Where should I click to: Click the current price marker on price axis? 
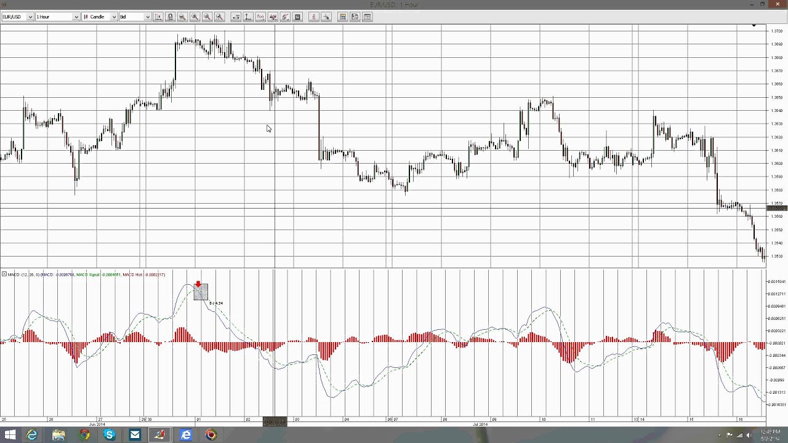pyautogui.click(x=776, y=209)
